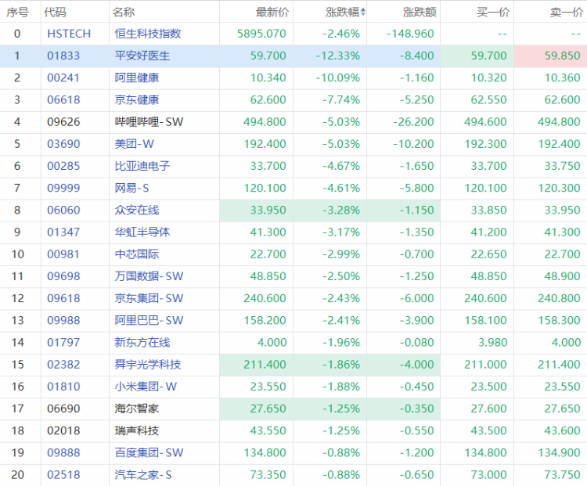Select 汽车之家-S stock name
Screen dimensions: 587x486
click(x=143, y=475)
